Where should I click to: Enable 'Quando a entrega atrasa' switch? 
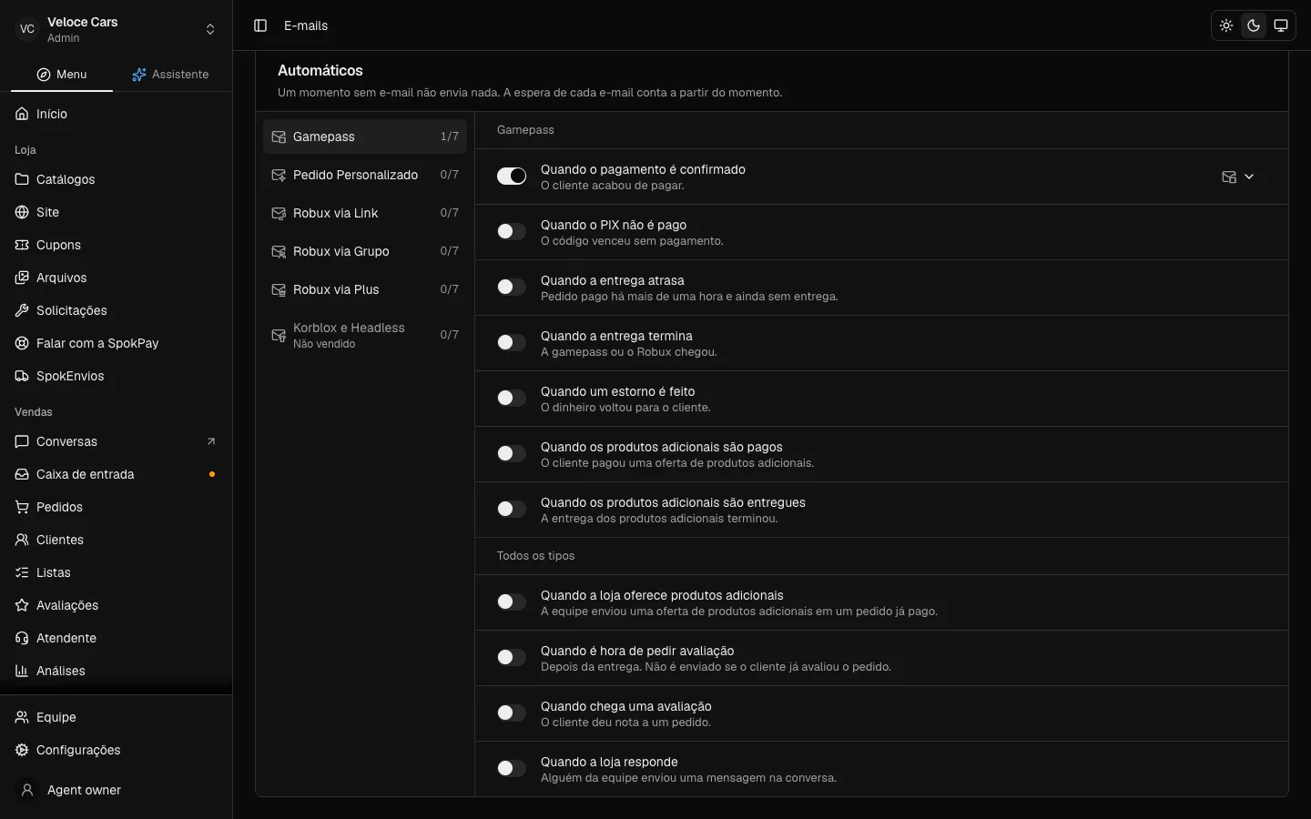click(x=512, y=288)
